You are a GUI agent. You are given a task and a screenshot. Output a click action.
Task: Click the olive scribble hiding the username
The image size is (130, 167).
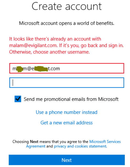[x=20, y=69]
